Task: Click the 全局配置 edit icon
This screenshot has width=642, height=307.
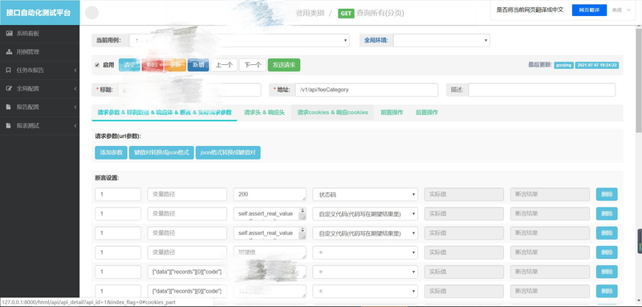Action: (x=9, y=88)
